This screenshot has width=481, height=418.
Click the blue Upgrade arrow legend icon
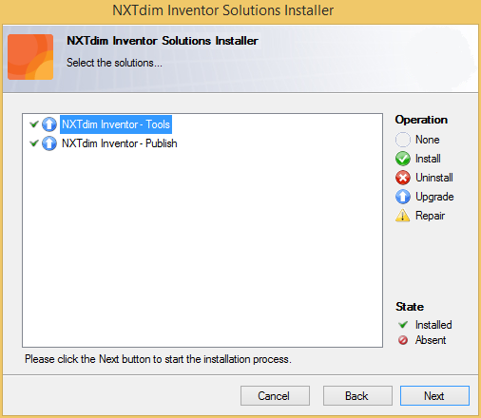pos(403,197)
